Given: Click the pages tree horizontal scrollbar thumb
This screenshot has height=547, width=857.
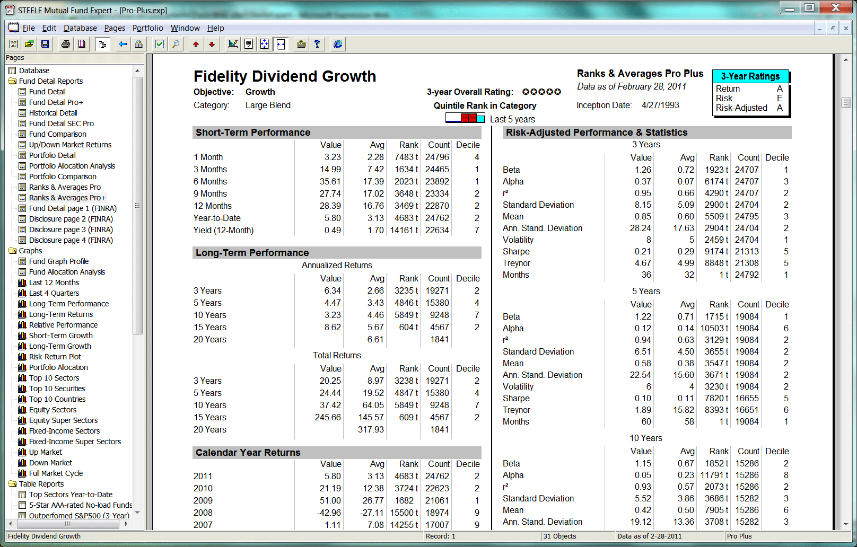Looking at the screenshot, I should [x=68, y=524].
